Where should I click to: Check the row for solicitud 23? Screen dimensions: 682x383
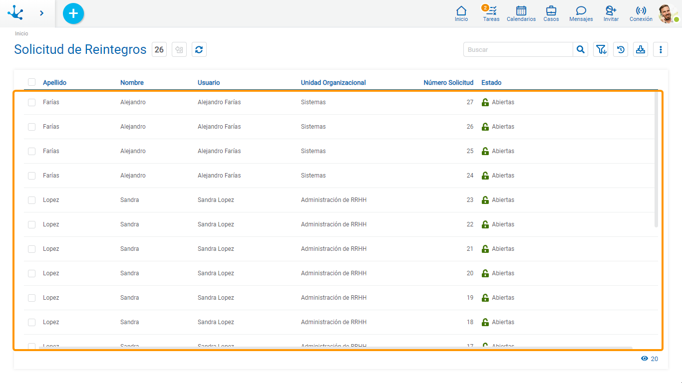32,200
